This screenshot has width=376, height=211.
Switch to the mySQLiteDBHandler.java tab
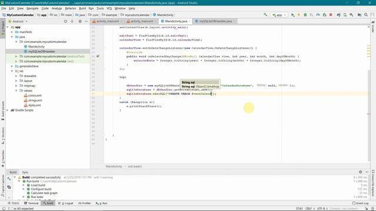pyautogui.click(x=216, y=21)
